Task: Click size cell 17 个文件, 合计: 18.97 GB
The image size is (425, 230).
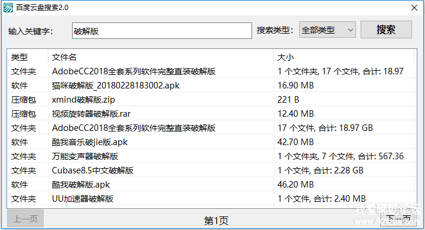Action: pyautogui.click(x=325, y=128)
